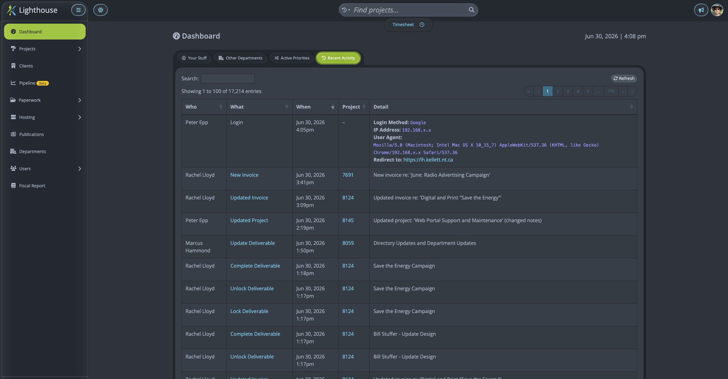The width and height of the screenshot is (728, 379).
Task: Open the New Invoice activity link
Action: [x=244, y=175]
